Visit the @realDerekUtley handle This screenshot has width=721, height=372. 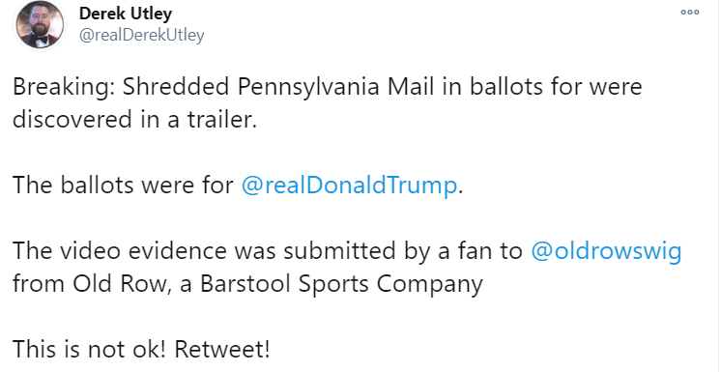pos(142,35)
